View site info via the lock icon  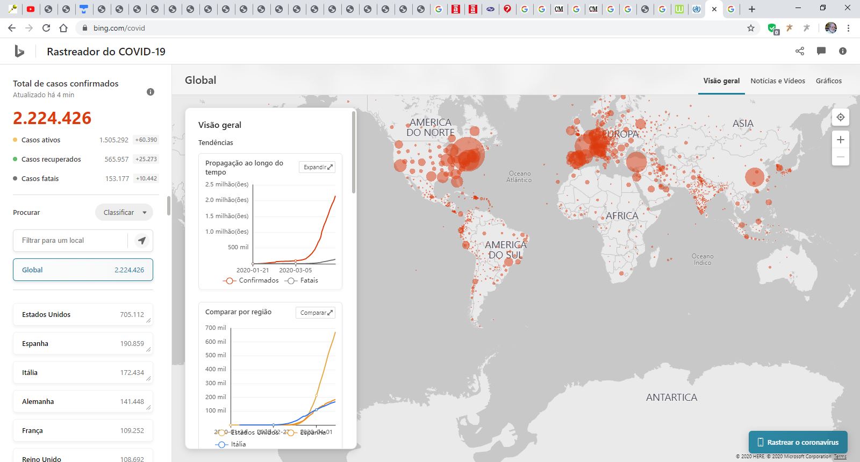85,28
